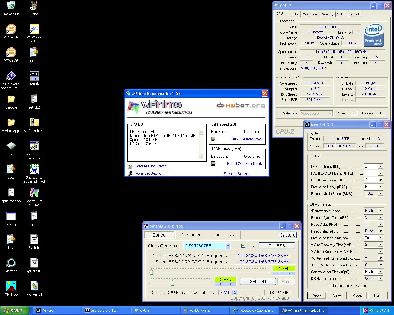
Task: Click the Submit Scores link in wPrime
Action: 237,174
